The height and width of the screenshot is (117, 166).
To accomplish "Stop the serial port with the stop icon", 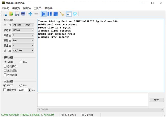I will point(56,14).
